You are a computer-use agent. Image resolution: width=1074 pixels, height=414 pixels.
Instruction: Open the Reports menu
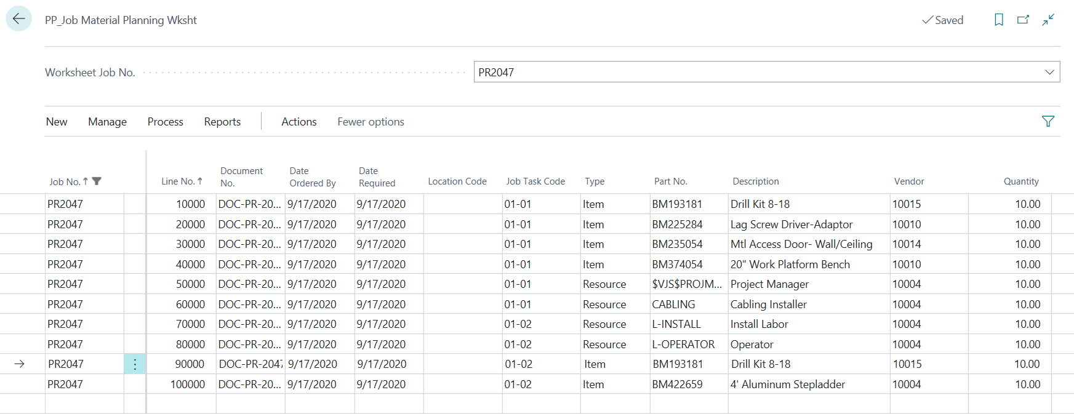point(222,122)
